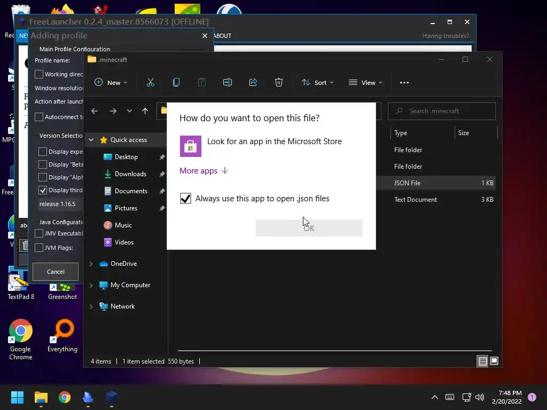Viewport: 547px width, 410px height.
Task: Uncheck Always use this app for .json
Action: [185, 199]
